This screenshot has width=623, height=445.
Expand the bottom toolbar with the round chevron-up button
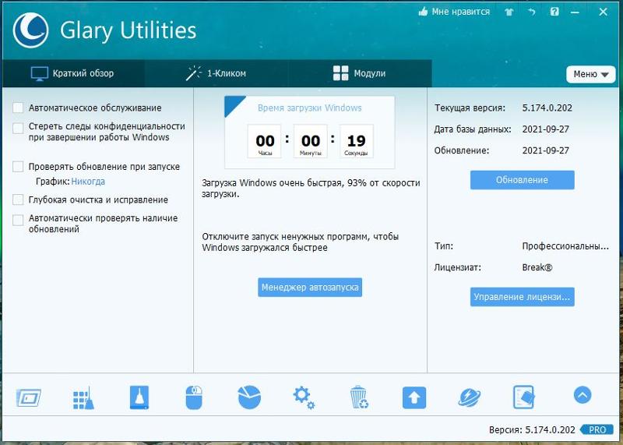(x=583, y=395)
